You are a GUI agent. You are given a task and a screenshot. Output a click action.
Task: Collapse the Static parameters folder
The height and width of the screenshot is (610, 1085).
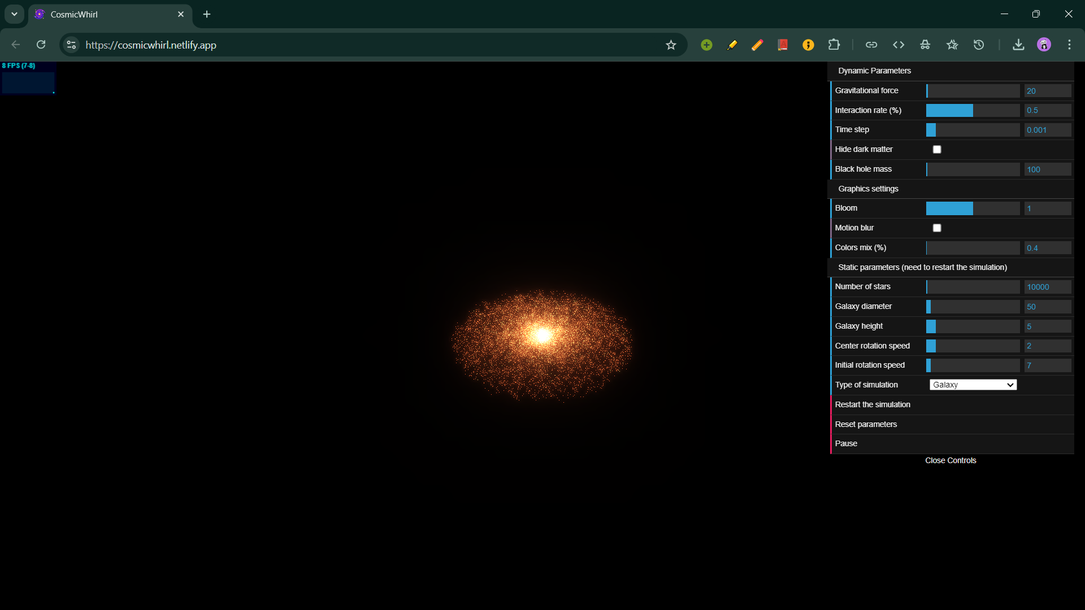[x=951, y=267]
